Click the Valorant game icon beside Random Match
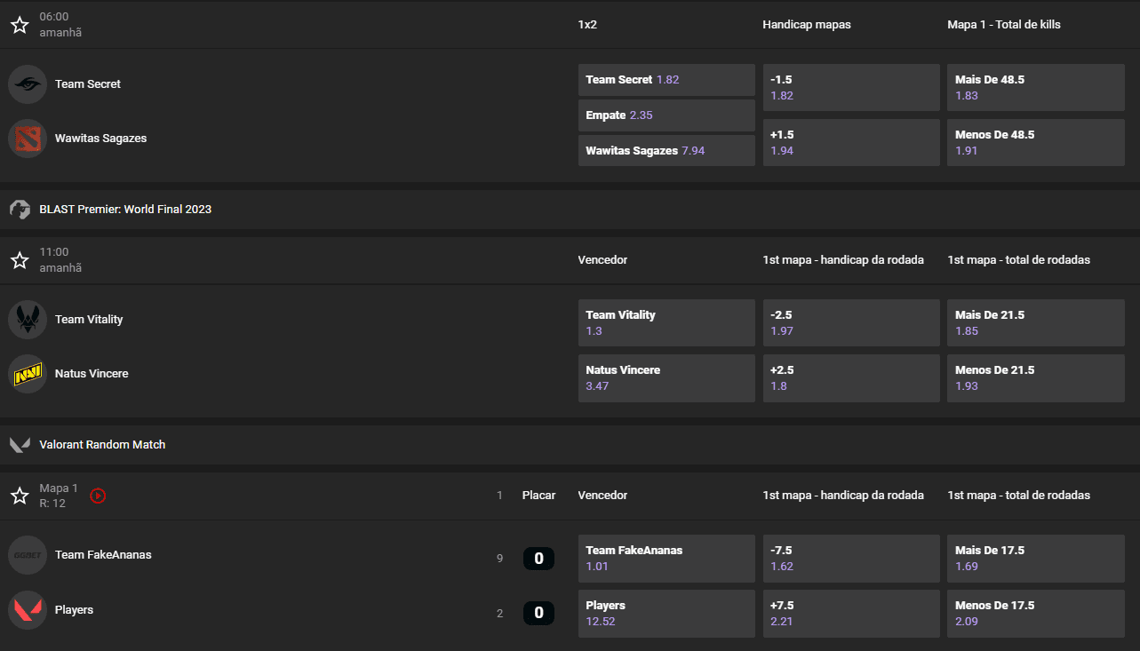The image size is (1140, 651). pos(20,445)
